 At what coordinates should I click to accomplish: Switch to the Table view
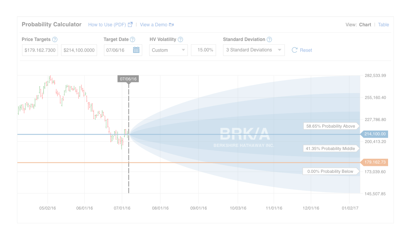click(x=383, y=25)
